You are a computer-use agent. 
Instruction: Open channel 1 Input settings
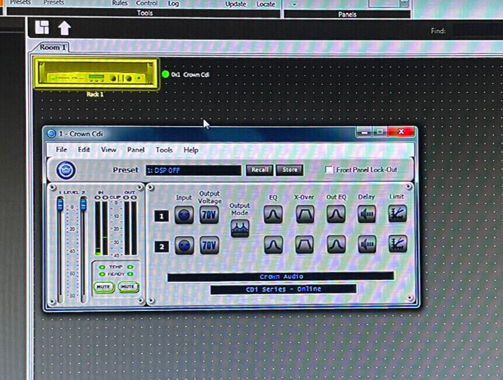(x=184, y=215)
